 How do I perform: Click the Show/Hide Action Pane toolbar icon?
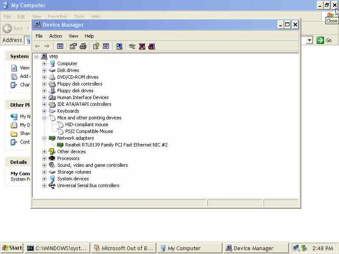click(x=106, y=46)
